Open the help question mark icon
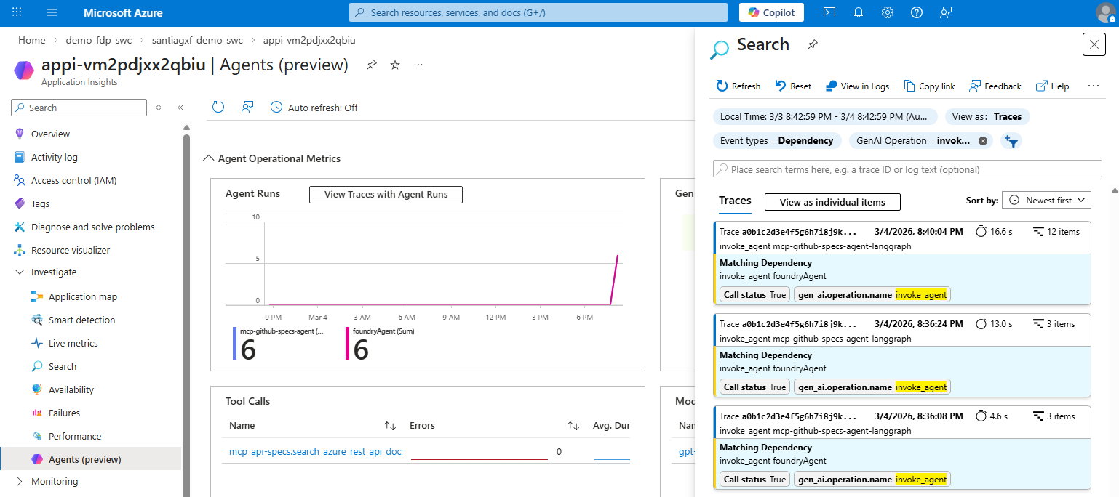The width and height of the screenshot is (1119, 497). [917, 12]
